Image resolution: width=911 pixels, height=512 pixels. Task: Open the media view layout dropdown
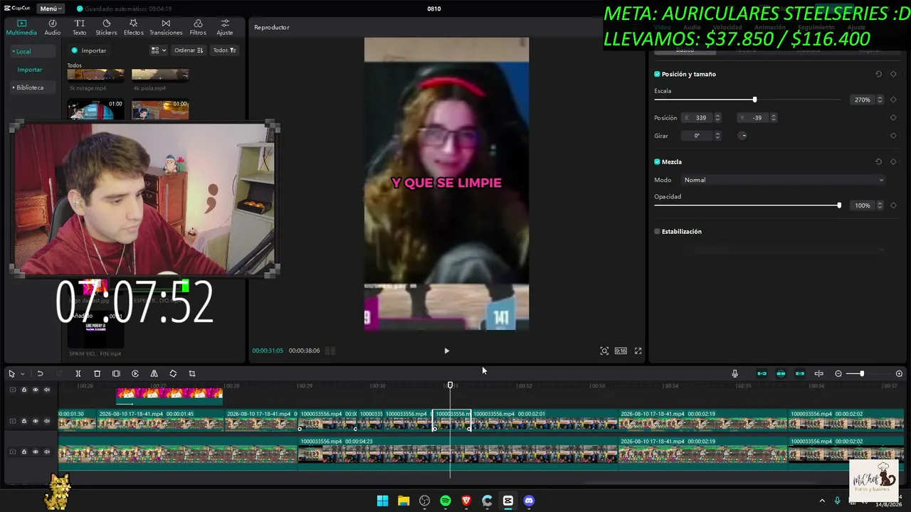click(158, 50)
